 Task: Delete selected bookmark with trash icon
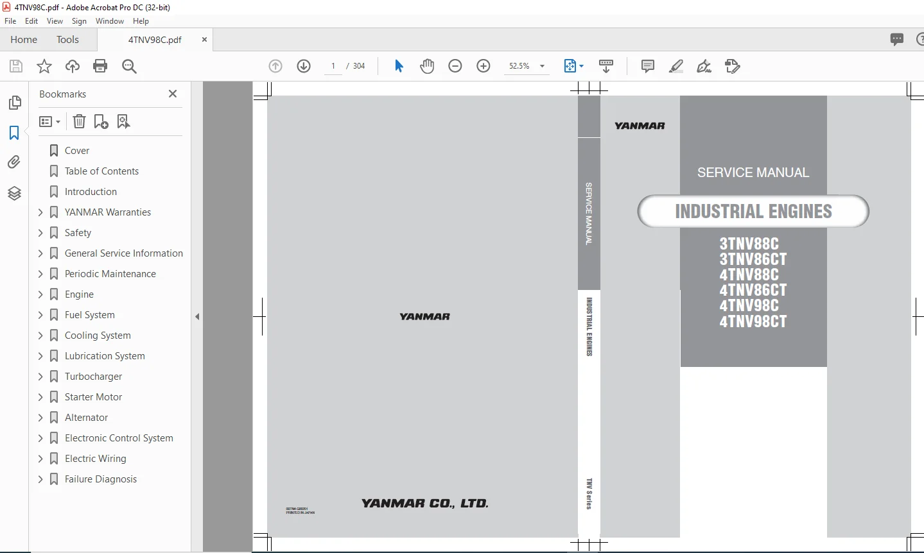(x=79, y=121)
